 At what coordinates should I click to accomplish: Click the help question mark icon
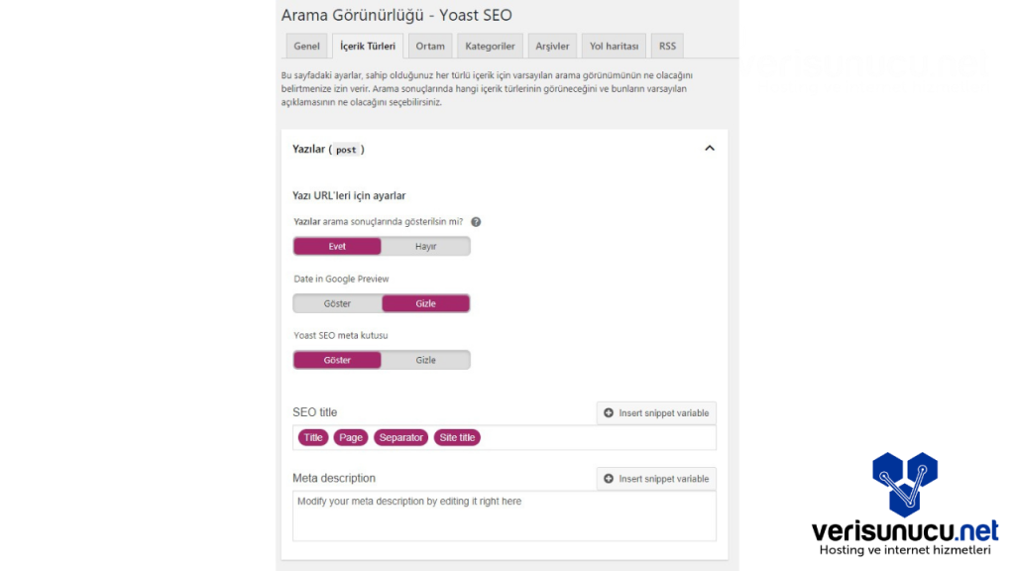click(476, 222)
